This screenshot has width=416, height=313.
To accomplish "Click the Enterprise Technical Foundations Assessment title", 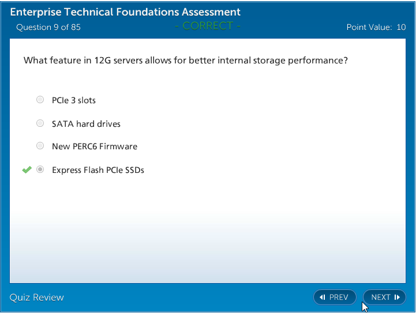I will point(125,12).
